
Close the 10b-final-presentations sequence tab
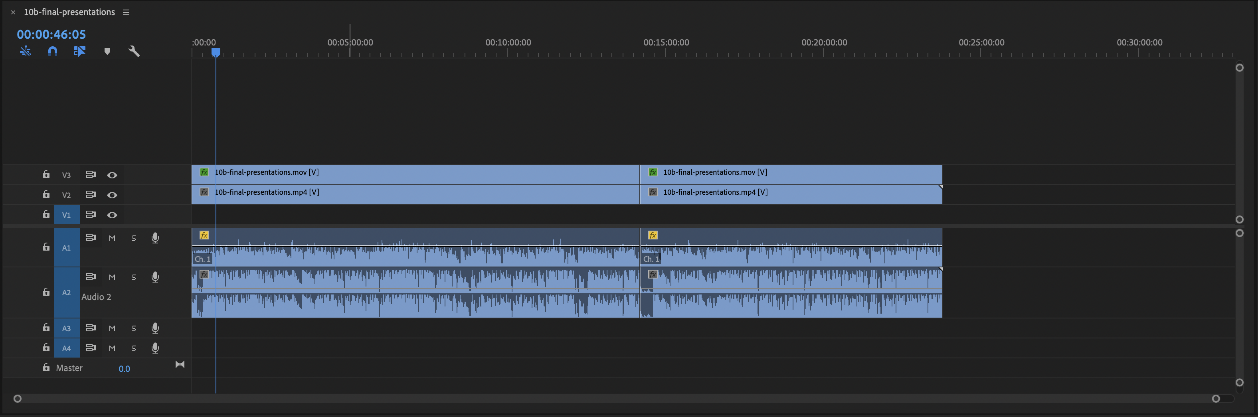click(13, 13)
